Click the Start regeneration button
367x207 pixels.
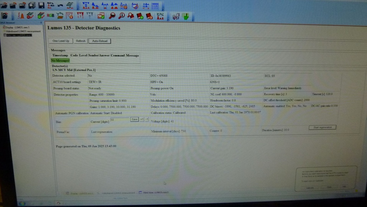click(323, 127)
